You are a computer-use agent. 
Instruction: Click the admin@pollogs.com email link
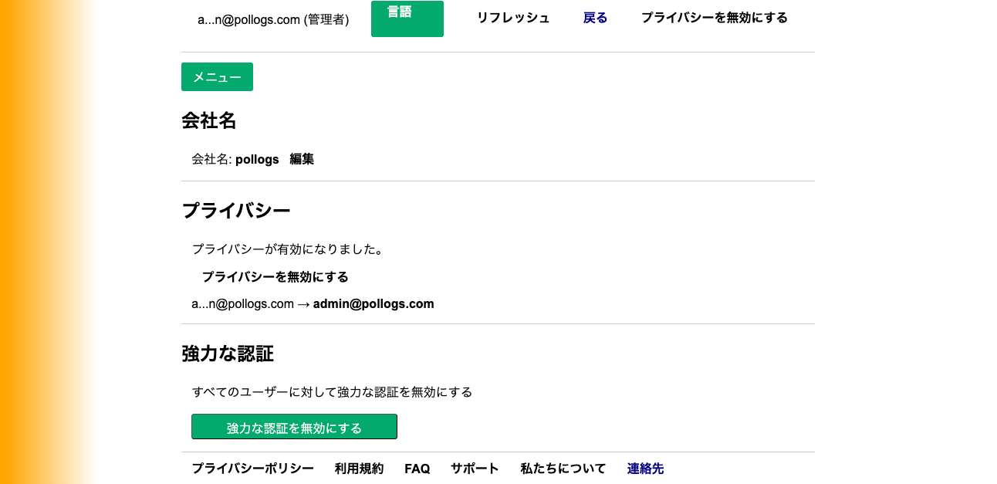coord(373,303)
